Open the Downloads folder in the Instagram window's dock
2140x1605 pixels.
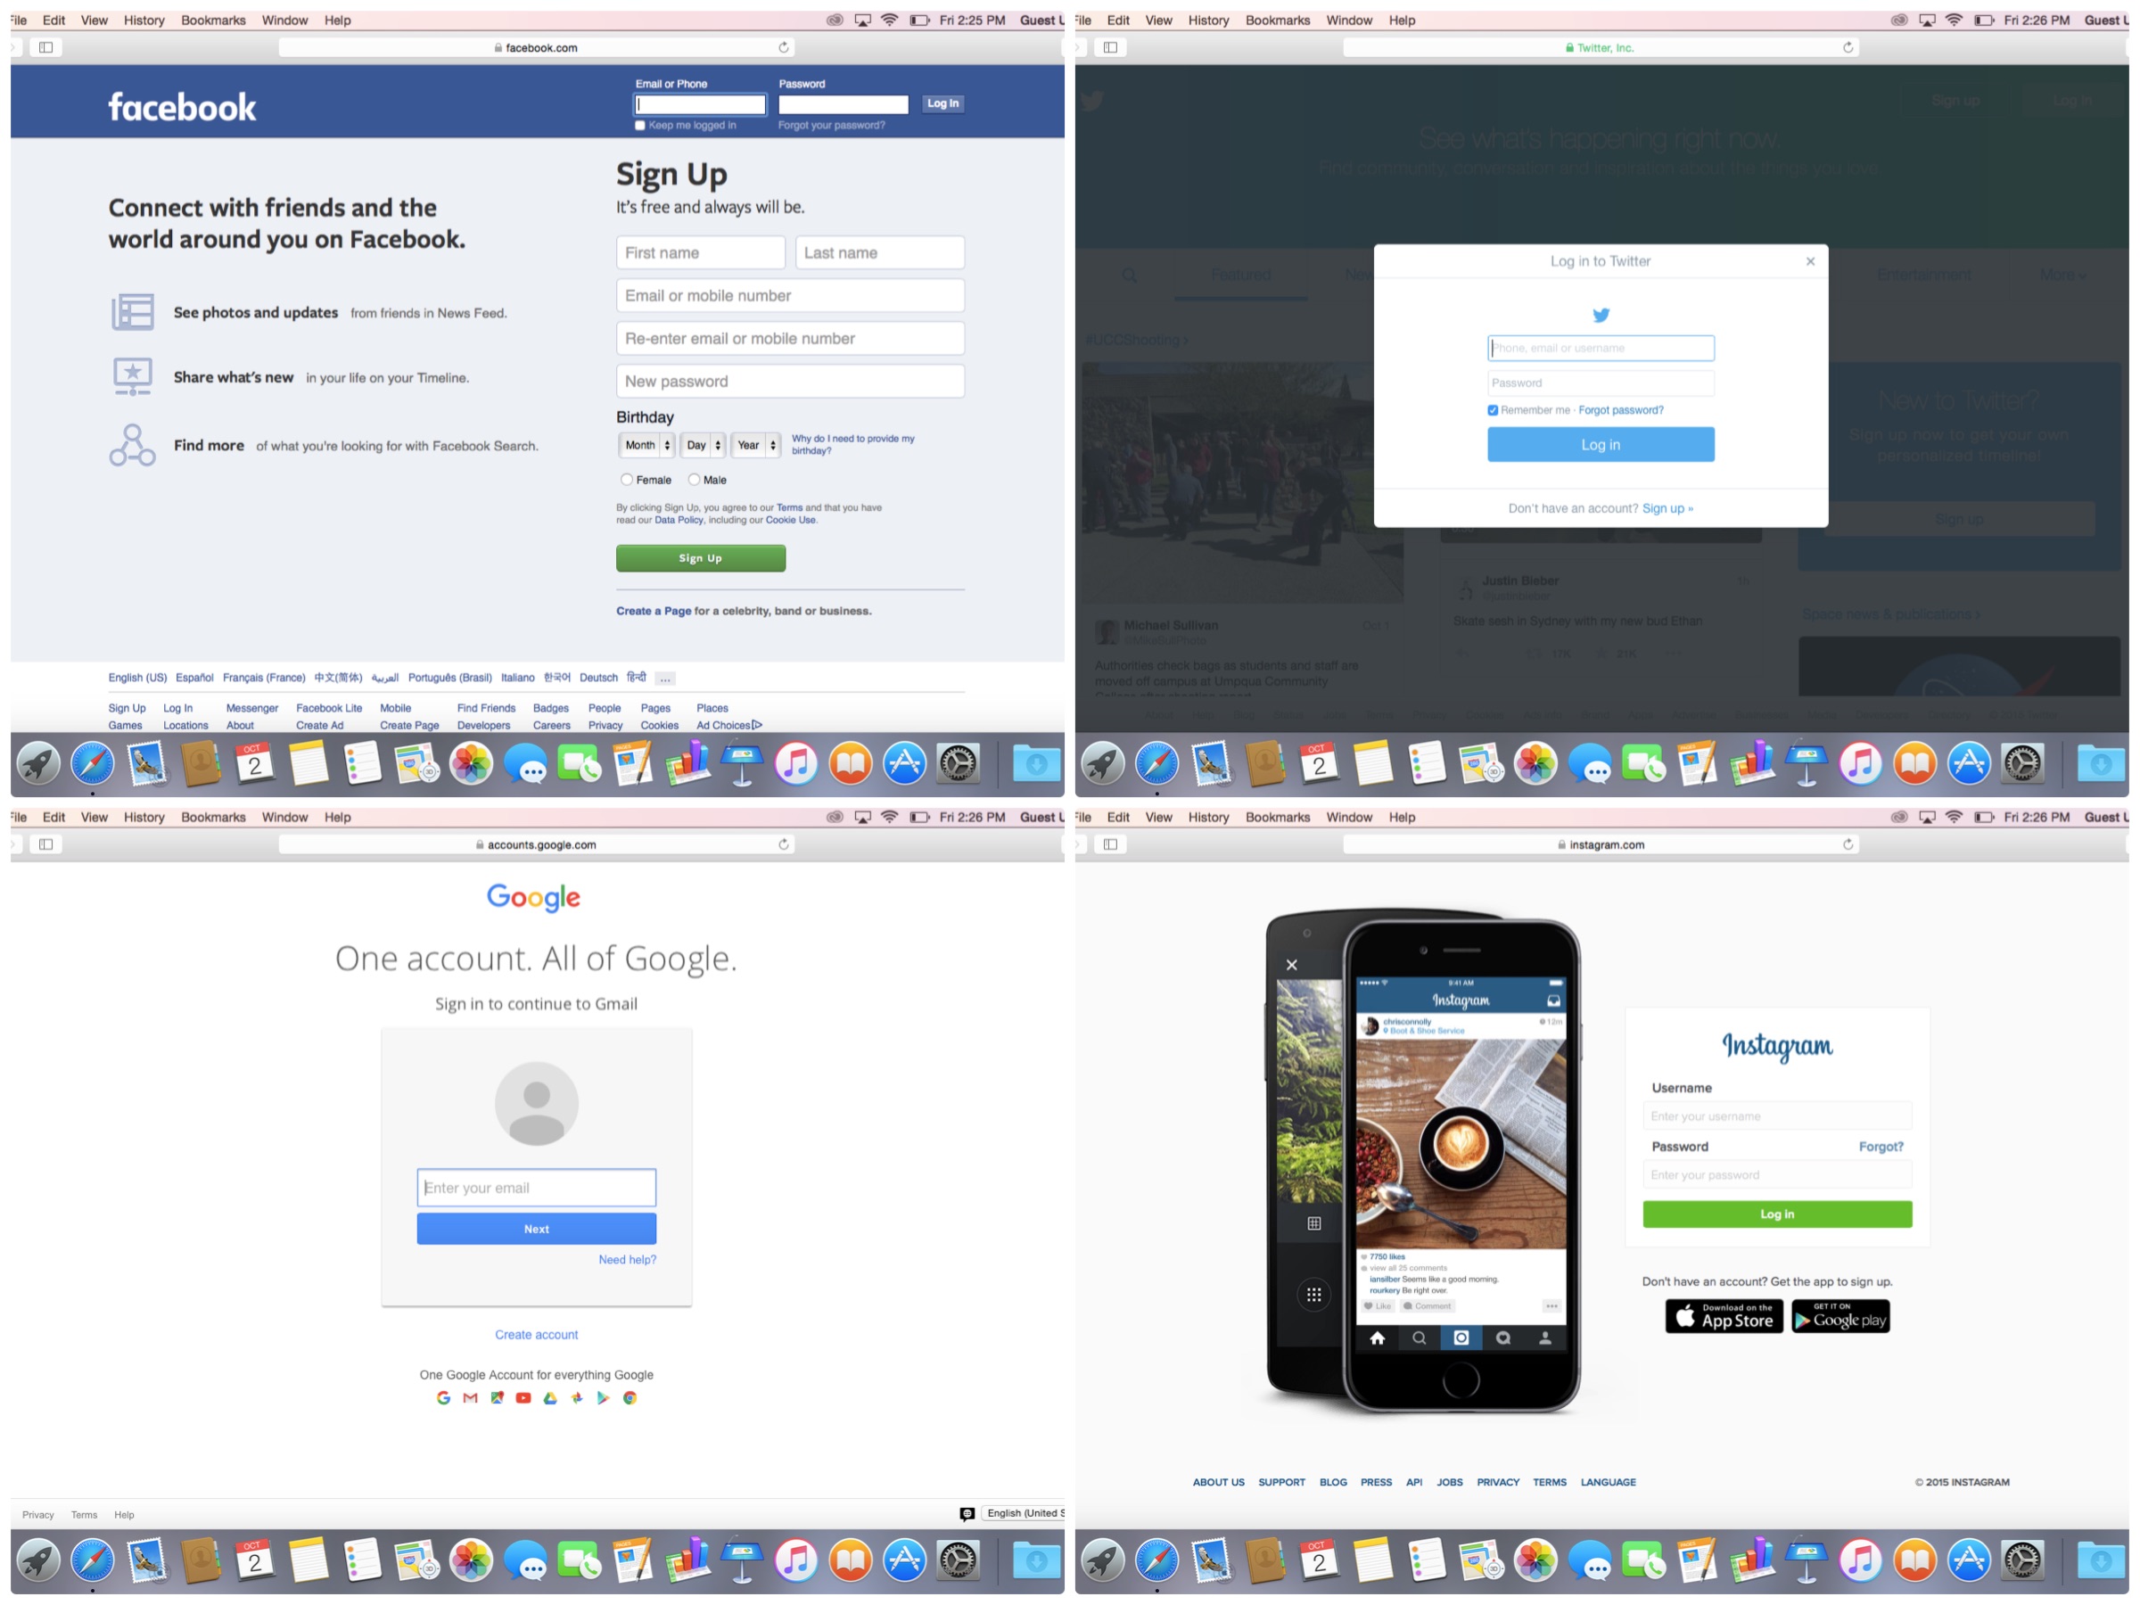coord(2101,1561)
